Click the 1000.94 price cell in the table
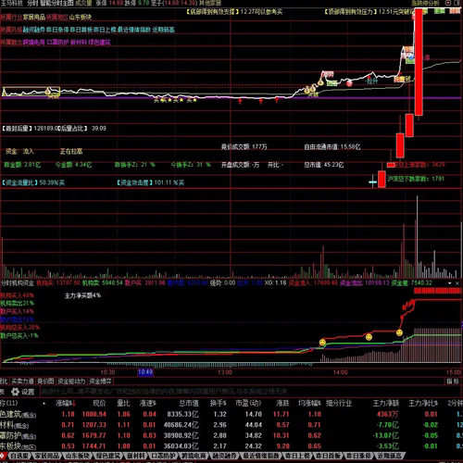Viewport: 463px width, 463px height. click(x=94, y=414)
